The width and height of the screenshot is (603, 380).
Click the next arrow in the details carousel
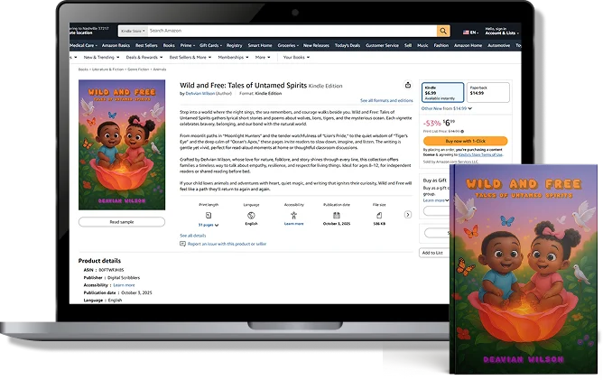tap(408, 215)
